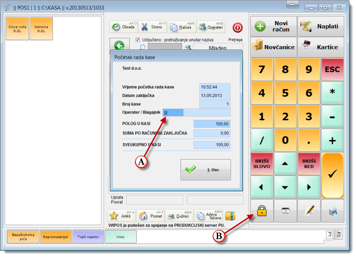Select the Topli napitci category
Viewport: 356px width, 257px height.
click(88, 237)
